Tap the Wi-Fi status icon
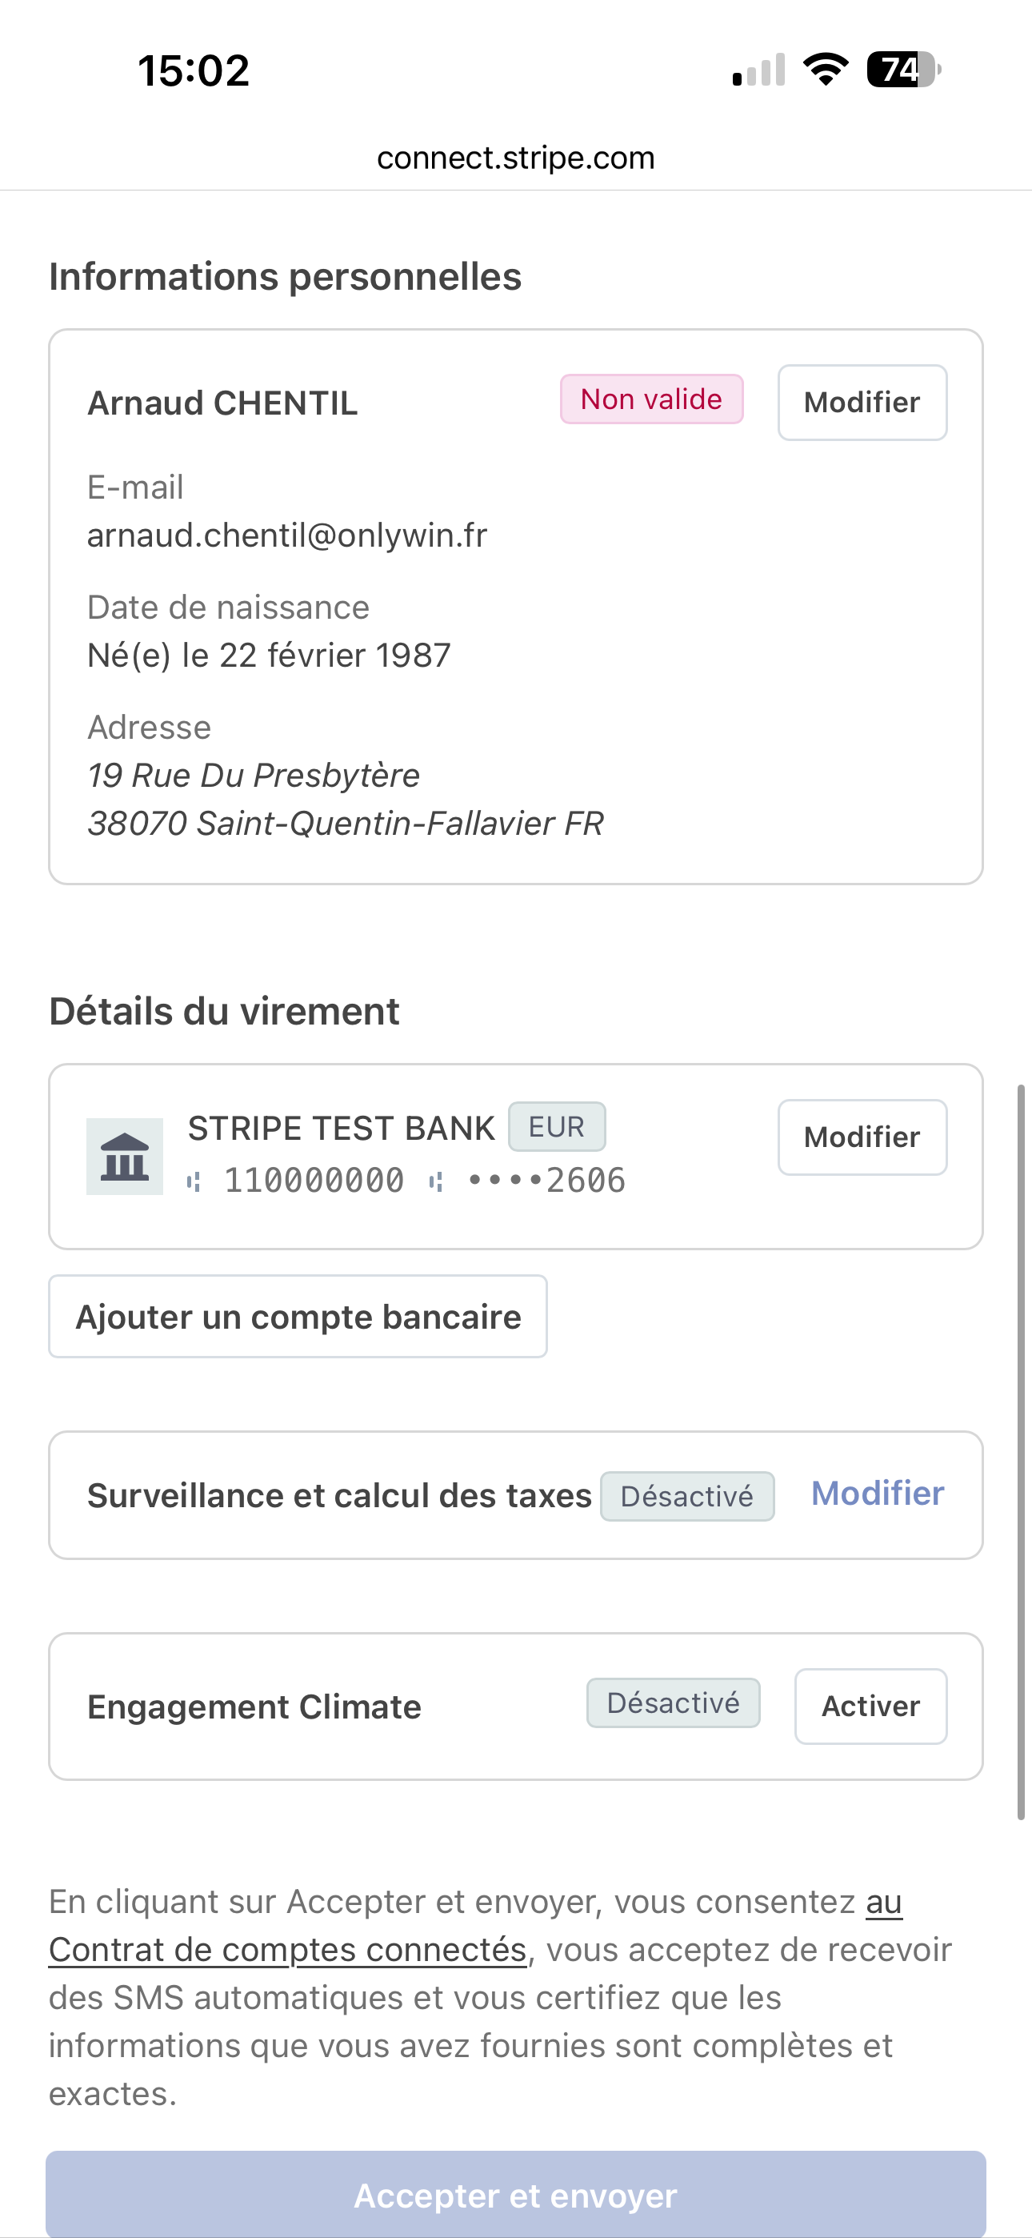Image resolution: width=1032 pixels, height=2238 pixels. [826, 70]
